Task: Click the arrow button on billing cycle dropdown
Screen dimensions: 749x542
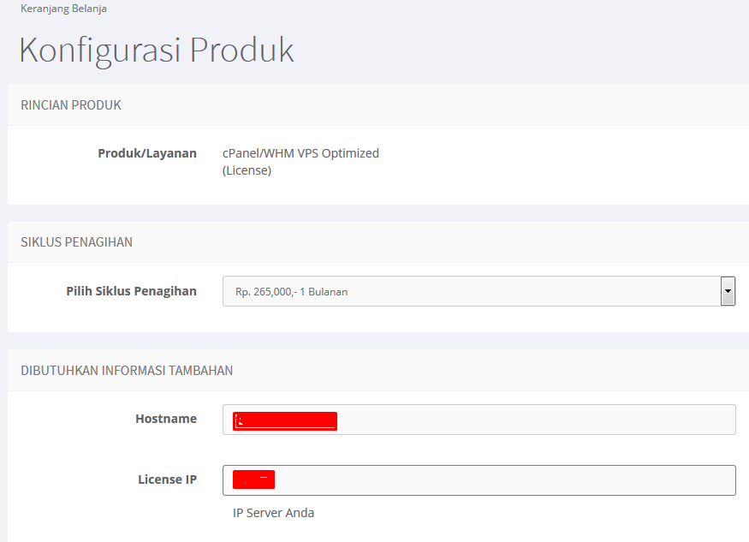Action: click(x=728, y=291)
